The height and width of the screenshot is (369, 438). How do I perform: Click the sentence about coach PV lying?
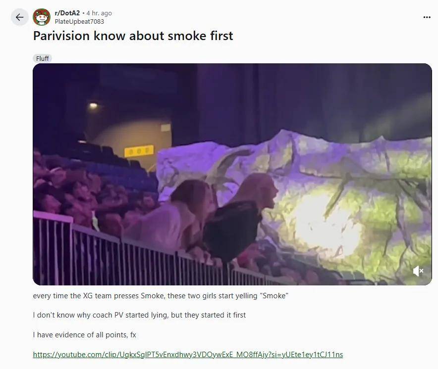[139, 315]
